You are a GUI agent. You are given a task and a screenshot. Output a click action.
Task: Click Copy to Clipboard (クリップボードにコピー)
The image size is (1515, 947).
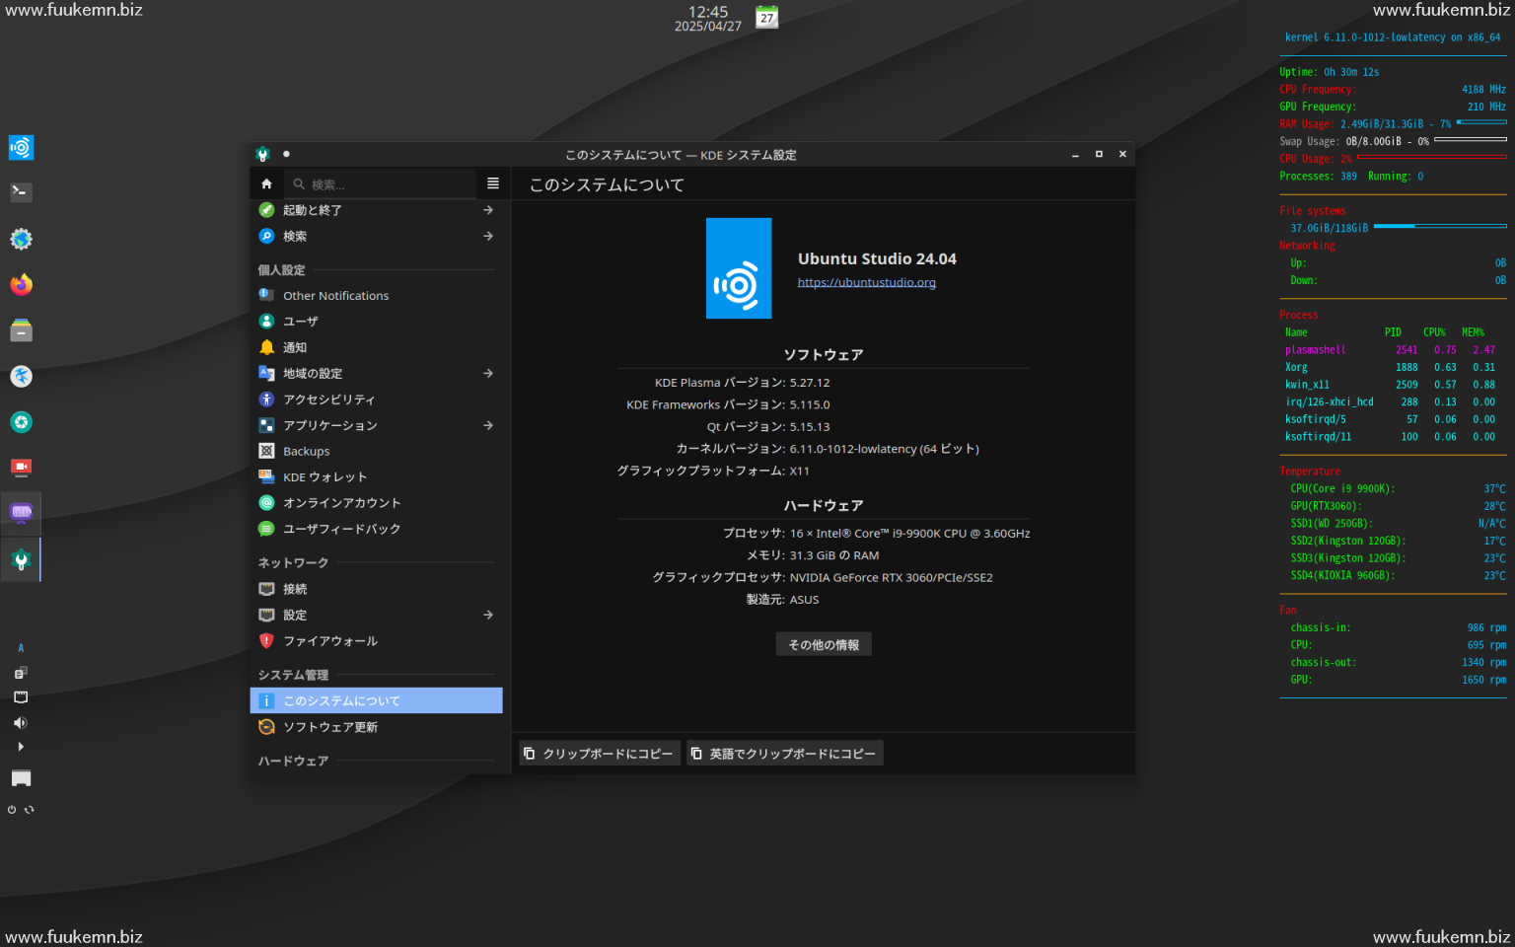[600, 754]
